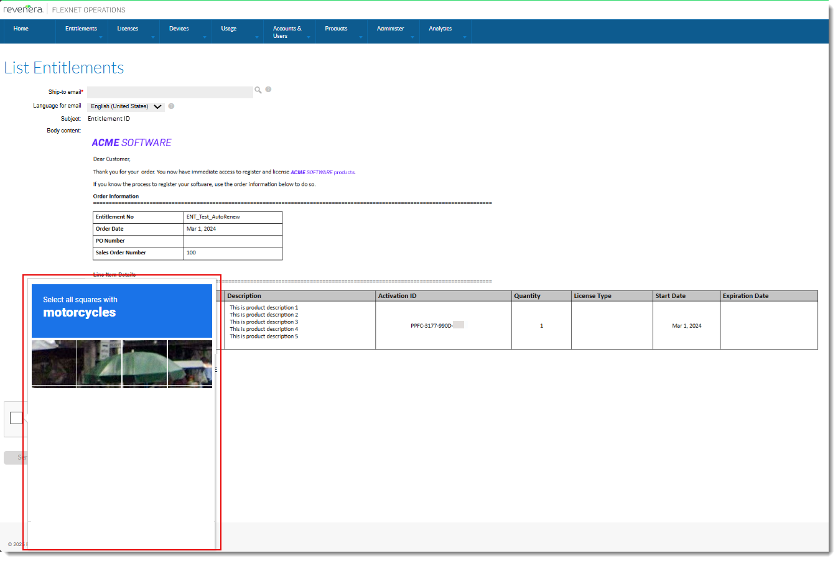Screen dimensions: 838x561
Task: Click into the Ship-to email field
Action: pyautogui.click(x=170, y=92)
